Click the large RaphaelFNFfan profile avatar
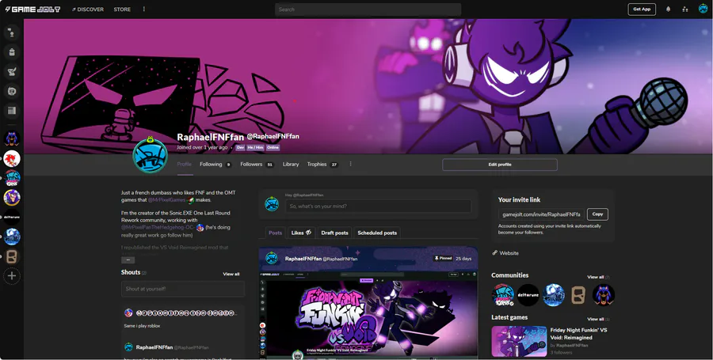Screen dimensions: 713x360 [150, 156]
